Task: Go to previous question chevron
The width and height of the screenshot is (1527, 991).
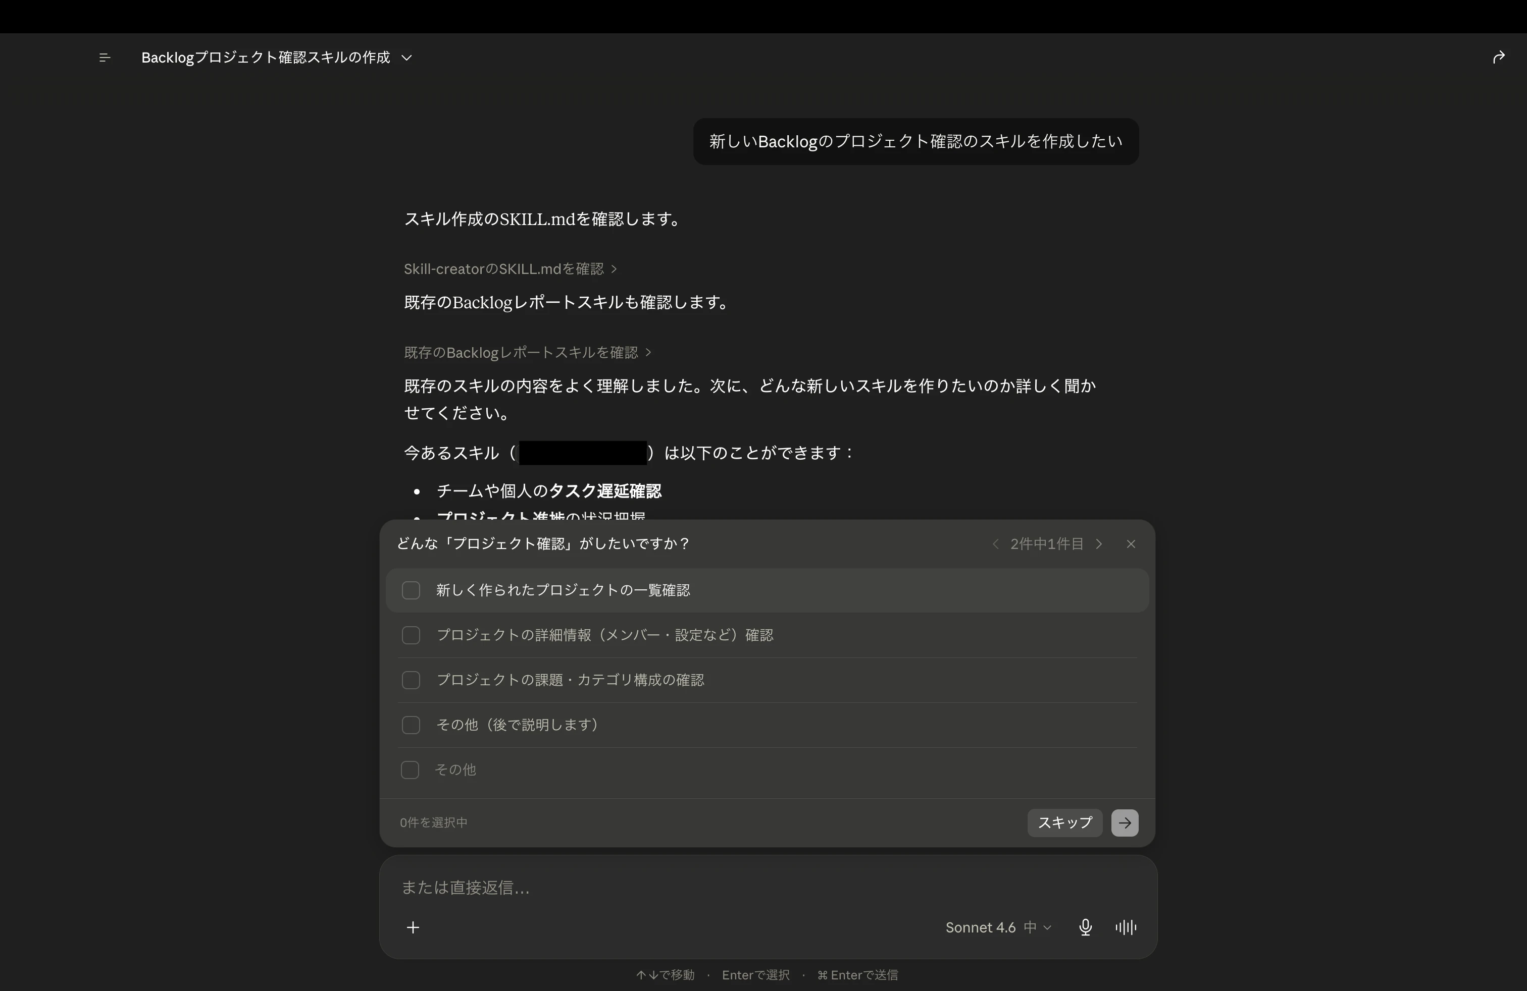Action: pos(995,544)
